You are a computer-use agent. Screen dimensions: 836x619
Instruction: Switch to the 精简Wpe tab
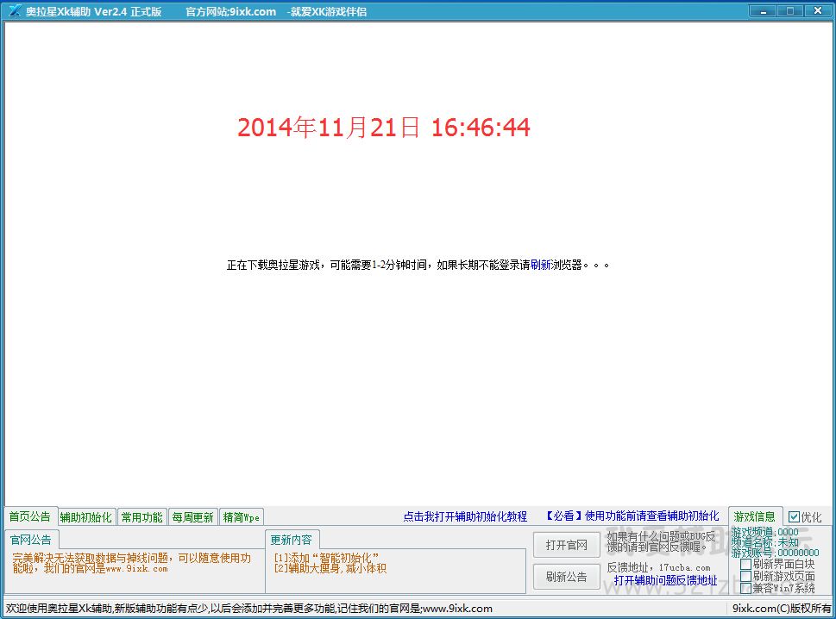(241, 517)
